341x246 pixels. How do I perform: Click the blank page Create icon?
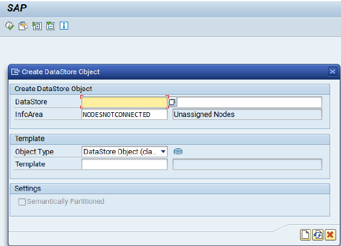[x=305, y=235]
